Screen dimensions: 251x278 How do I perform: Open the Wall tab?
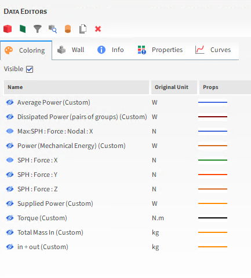(x=71, y=50)
